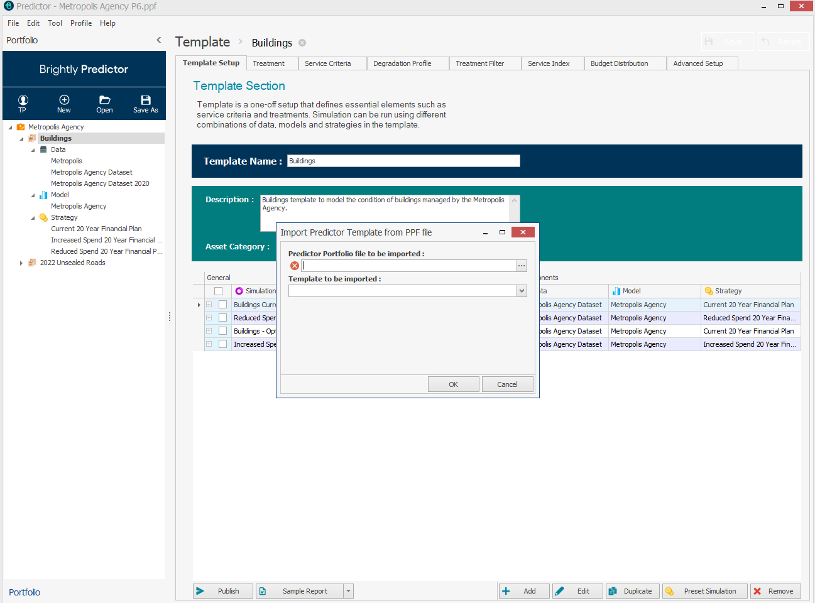Close the Buildings template tab
The height and width of the screenshot is (603, 815).
tap(302, 43)
